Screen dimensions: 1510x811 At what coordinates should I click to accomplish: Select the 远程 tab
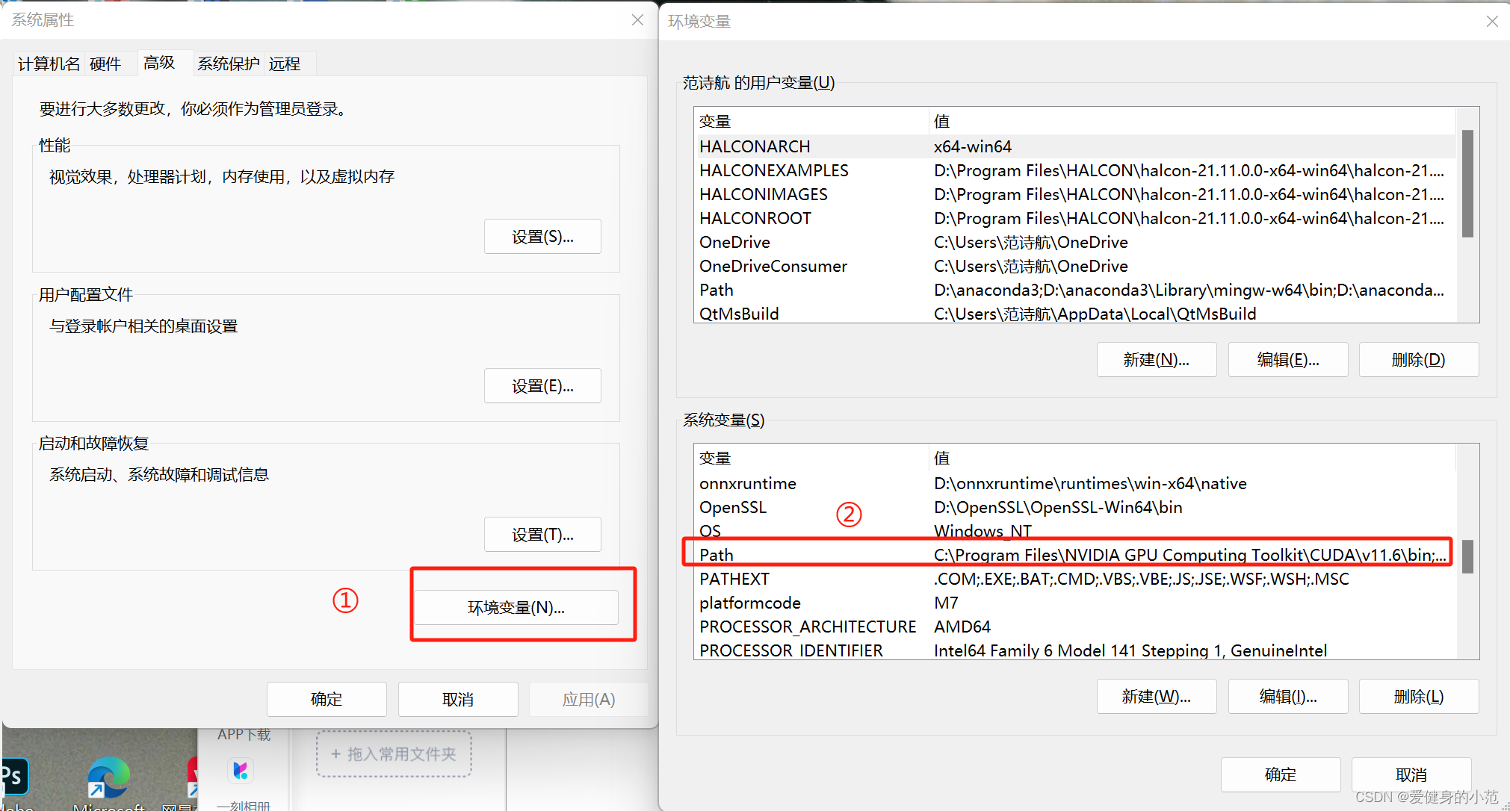click(x=285, y=64)
